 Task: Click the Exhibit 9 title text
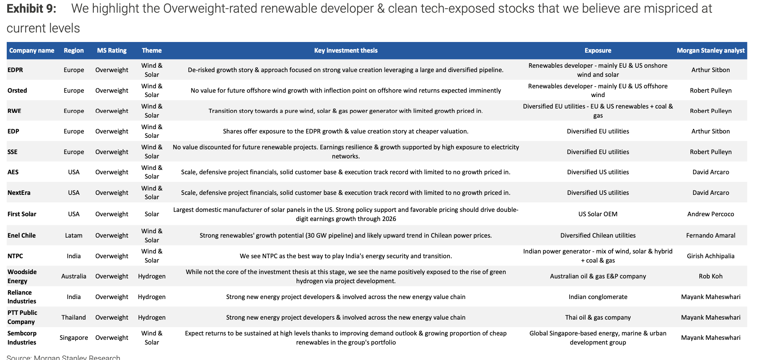(x=32, y=9)
